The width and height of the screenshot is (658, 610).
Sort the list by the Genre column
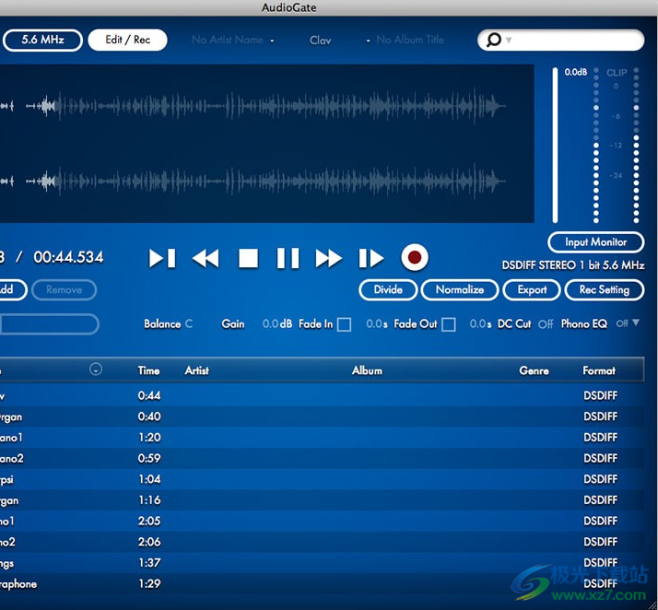pos(534,370)
